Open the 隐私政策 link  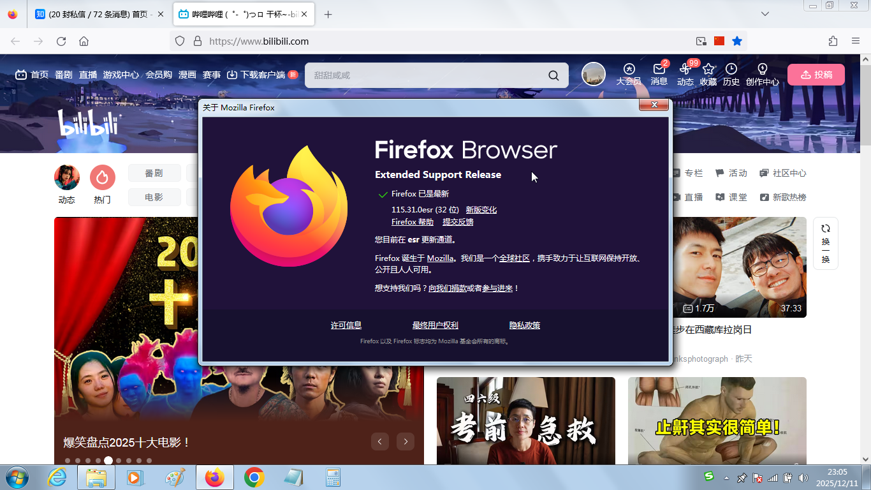click(524, 325)
